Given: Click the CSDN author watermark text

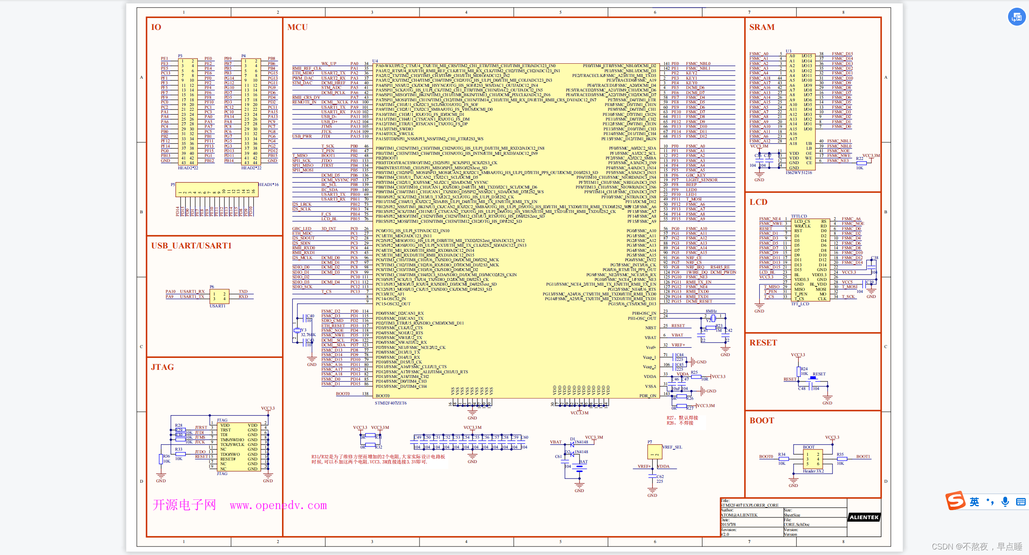Looking at the screenshot, I should click(x=977, y=546).
